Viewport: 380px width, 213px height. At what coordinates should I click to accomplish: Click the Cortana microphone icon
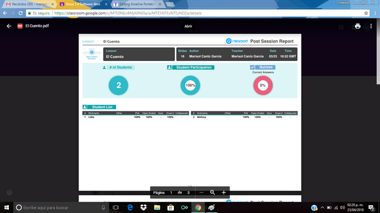(x=103, y=208)
